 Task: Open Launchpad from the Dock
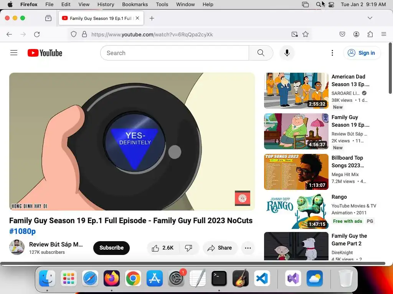pos(69,278)
